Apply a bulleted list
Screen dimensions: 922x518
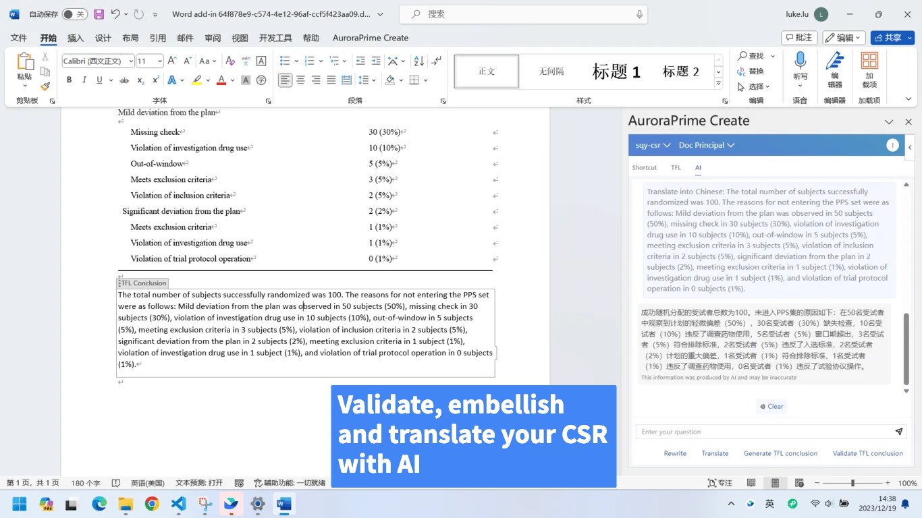[x=285, y=61]
